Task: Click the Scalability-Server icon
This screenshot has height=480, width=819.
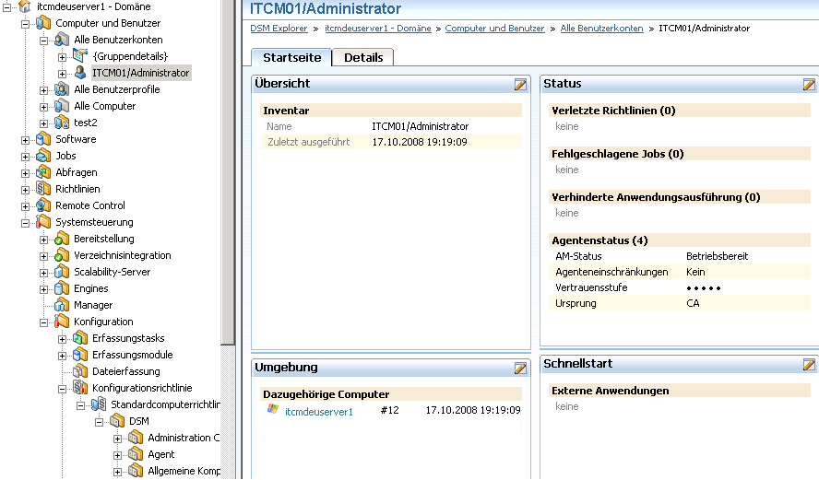Action: 62,272
